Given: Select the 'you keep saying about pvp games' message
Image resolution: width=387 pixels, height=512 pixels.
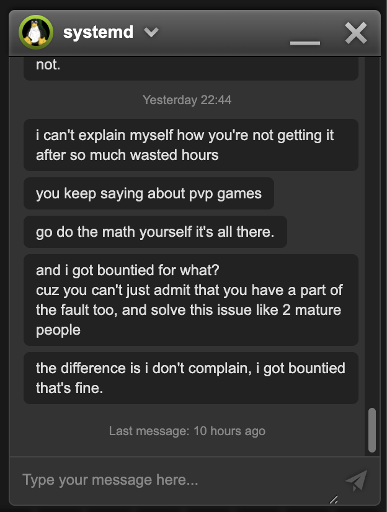Looking at the screenshot, I should click(x=149, y=193).
